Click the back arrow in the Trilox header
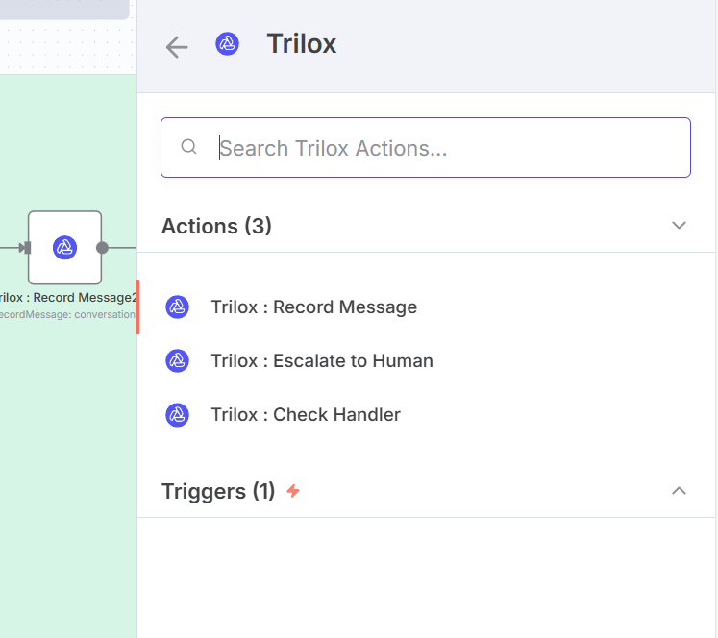Image resolution: width=718 pixels, height=638 pixels. 177,46
